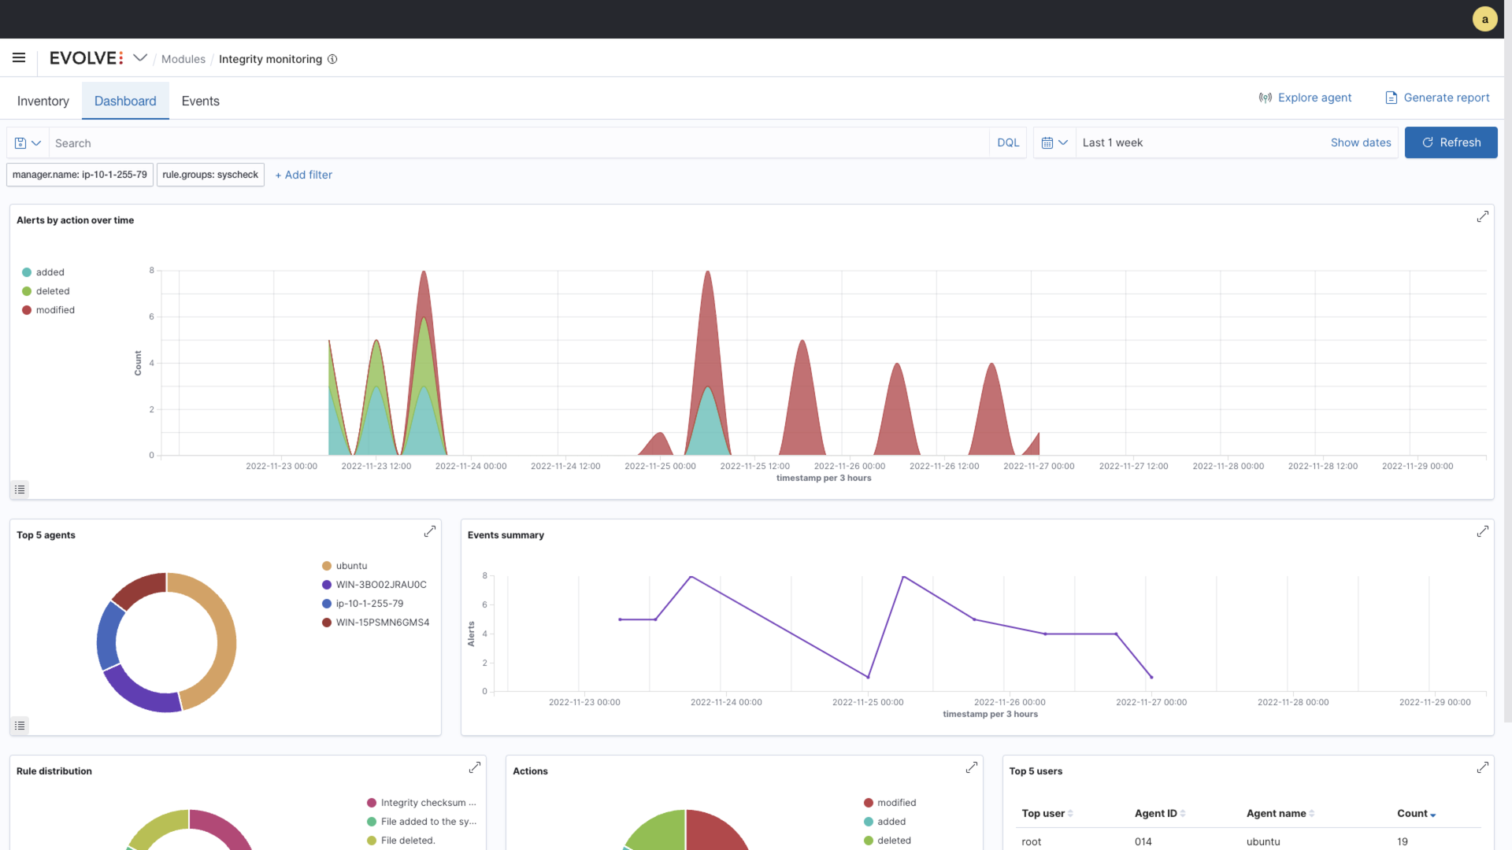The image size is (1512, 850).
Task: Click the user avatar in the top bar
Action: pos(1484,18)
